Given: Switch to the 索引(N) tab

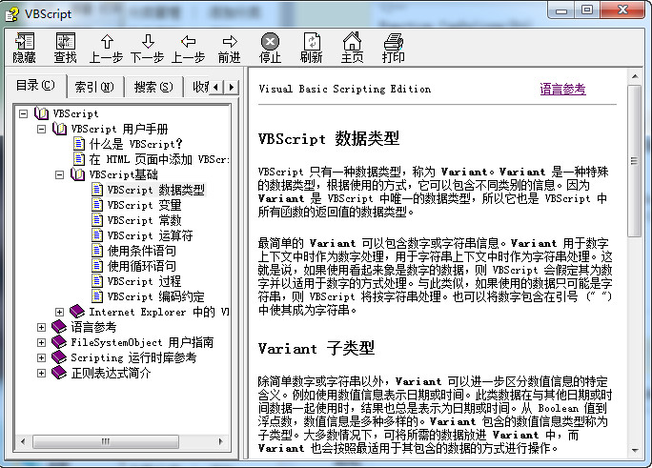Looking at the screenshot, I should 94,87.
